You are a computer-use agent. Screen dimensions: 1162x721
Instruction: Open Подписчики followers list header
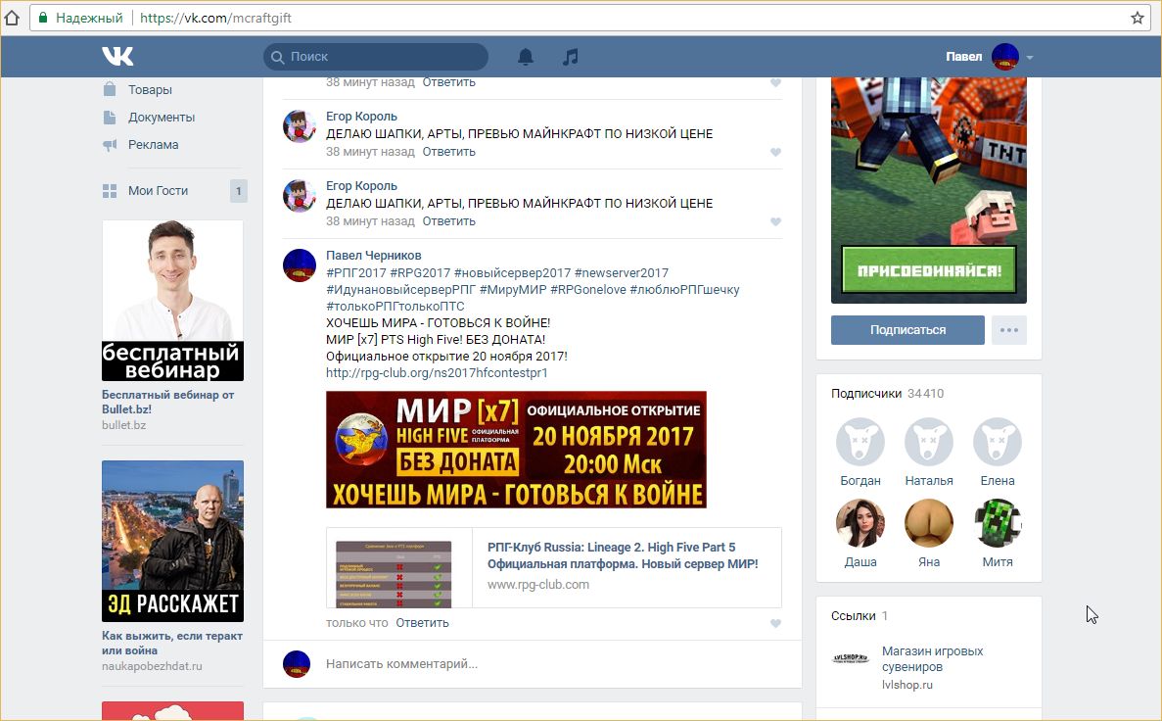point(887,394)
